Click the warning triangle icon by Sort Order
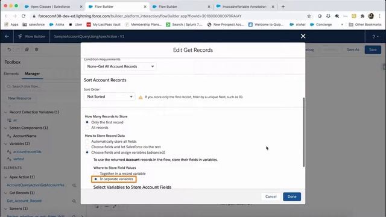Image resolution: width=386 pixels, height=217 pixels. (141, 97)
